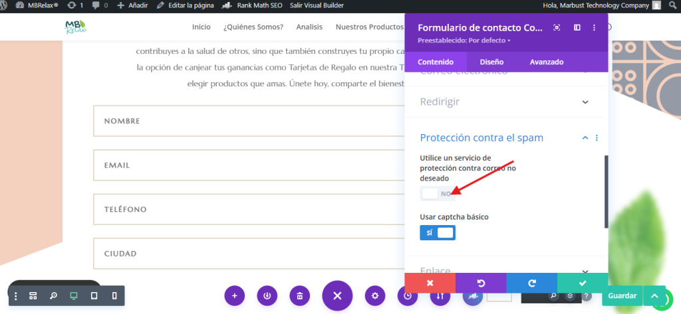Open the editing history clock button
681x314 pixels.
[x=408, y=296]
